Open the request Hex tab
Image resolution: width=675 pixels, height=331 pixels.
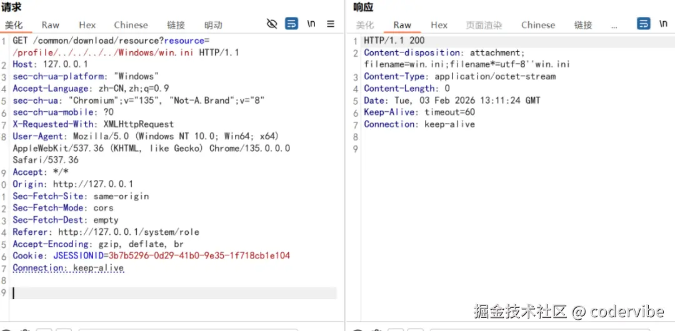(87, 25)
